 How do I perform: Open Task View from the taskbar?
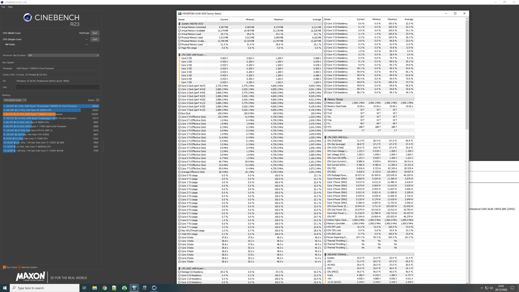84,288
